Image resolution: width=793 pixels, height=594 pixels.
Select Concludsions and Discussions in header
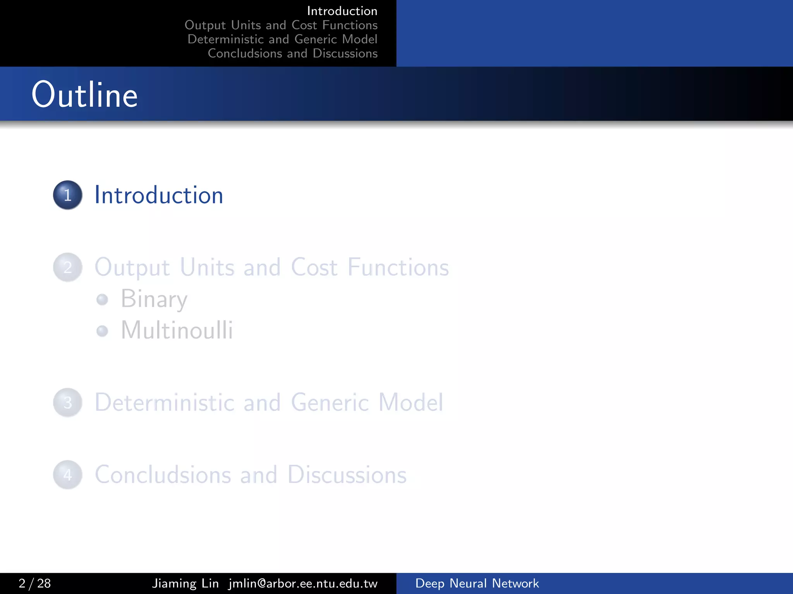(x=292, y=53)
